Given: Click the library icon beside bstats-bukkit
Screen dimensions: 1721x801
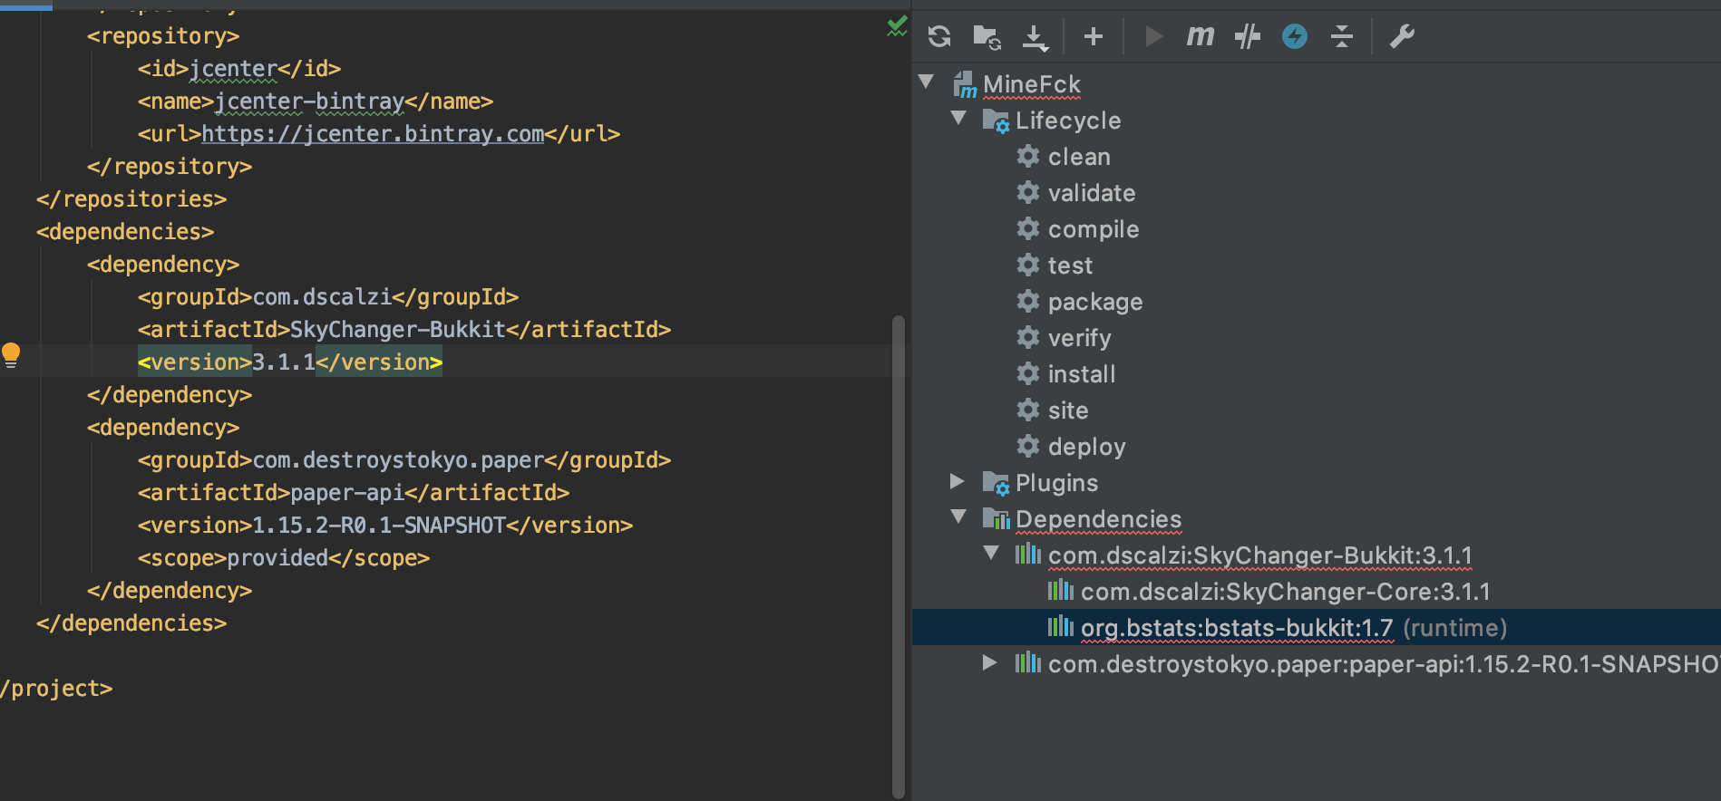Looking at the screenshot, I should 1060,627.
